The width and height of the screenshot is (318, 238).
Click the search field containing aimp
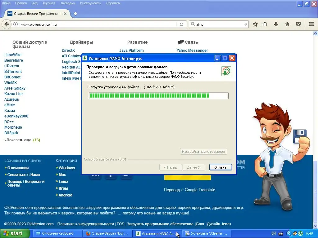[x=219, y=24]
